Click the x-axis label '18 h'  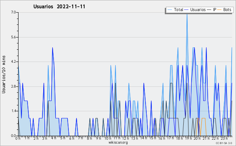pos(179,139)
